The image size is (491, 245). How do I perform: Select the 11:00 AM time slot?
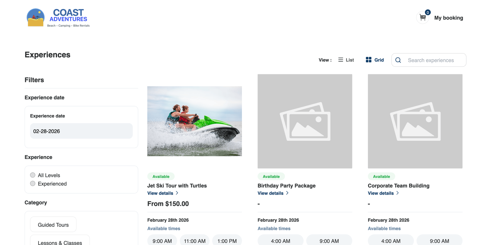tap(194, 241)
